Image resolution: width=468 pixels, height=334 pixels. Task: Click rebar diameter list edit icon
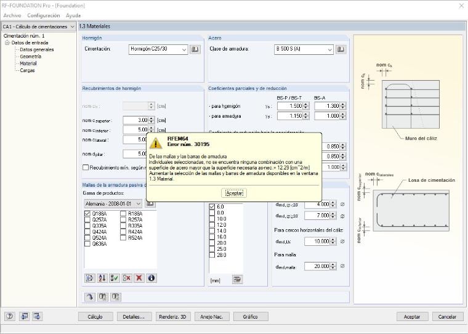237,280
